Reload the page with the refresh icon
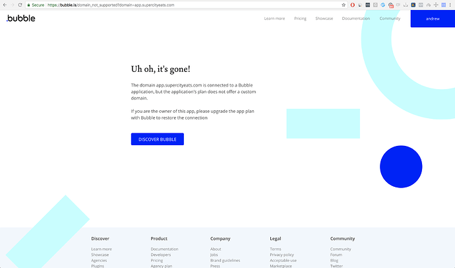Image resolution: width=455 pixels, height=268 pixels. 20,5
